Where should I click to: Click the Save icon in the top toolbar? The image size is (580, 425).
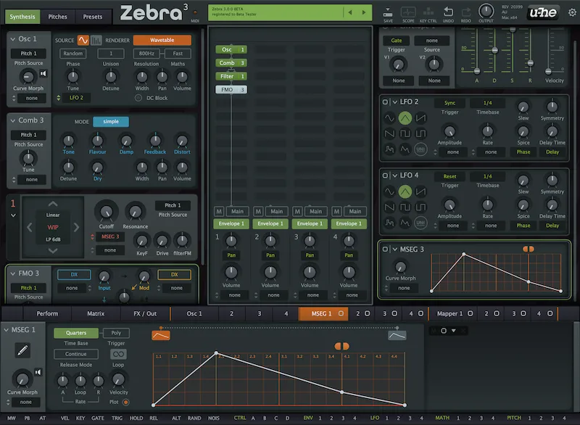pyautogui.click(x=387, y=12)
